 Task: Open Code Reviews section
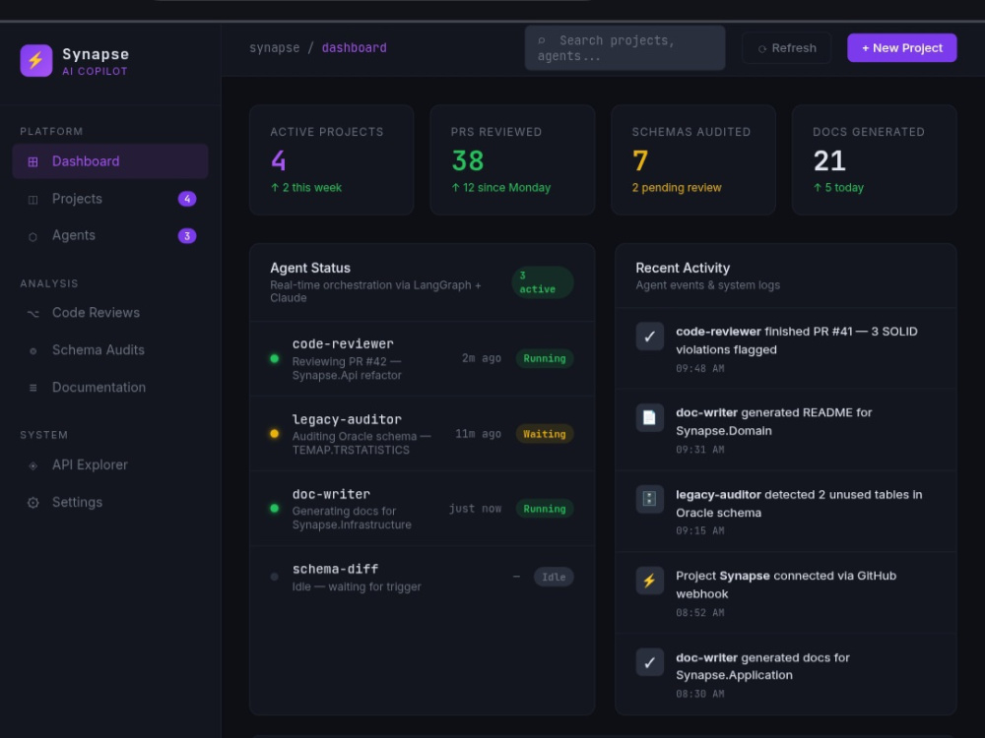[110, 313]
